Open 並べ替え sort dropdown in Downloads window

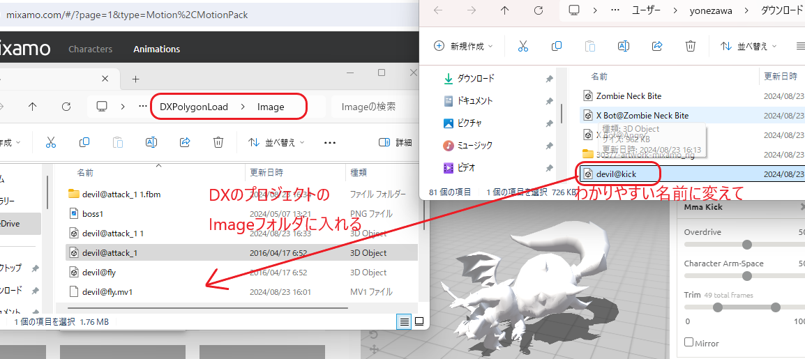coord(748,46)
